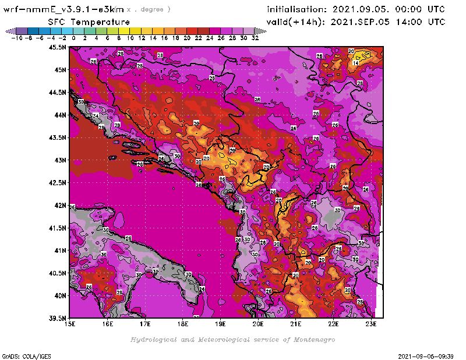Click the '0' legend scale number

(73, 38)
